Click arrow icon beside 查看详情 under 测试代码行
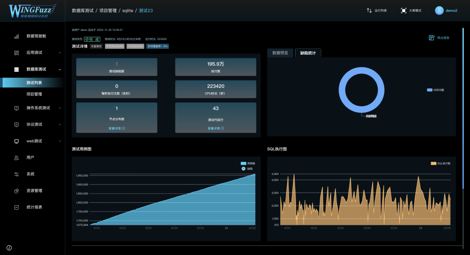The width and height of the screenshot is (470, 255). (x=222, y=128)
